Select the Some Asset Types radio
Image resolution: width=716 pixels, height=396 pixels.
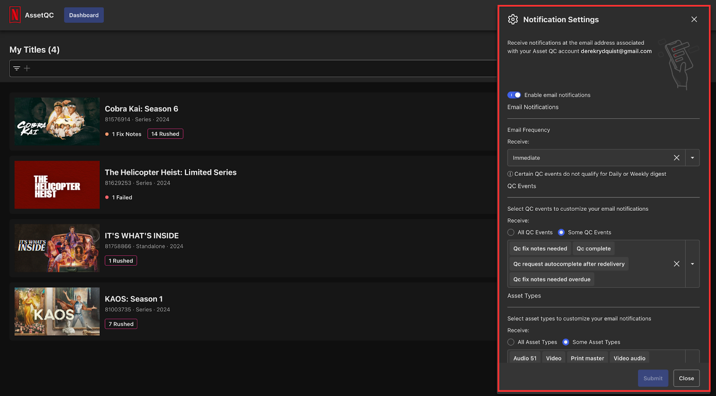click(566, 342)
